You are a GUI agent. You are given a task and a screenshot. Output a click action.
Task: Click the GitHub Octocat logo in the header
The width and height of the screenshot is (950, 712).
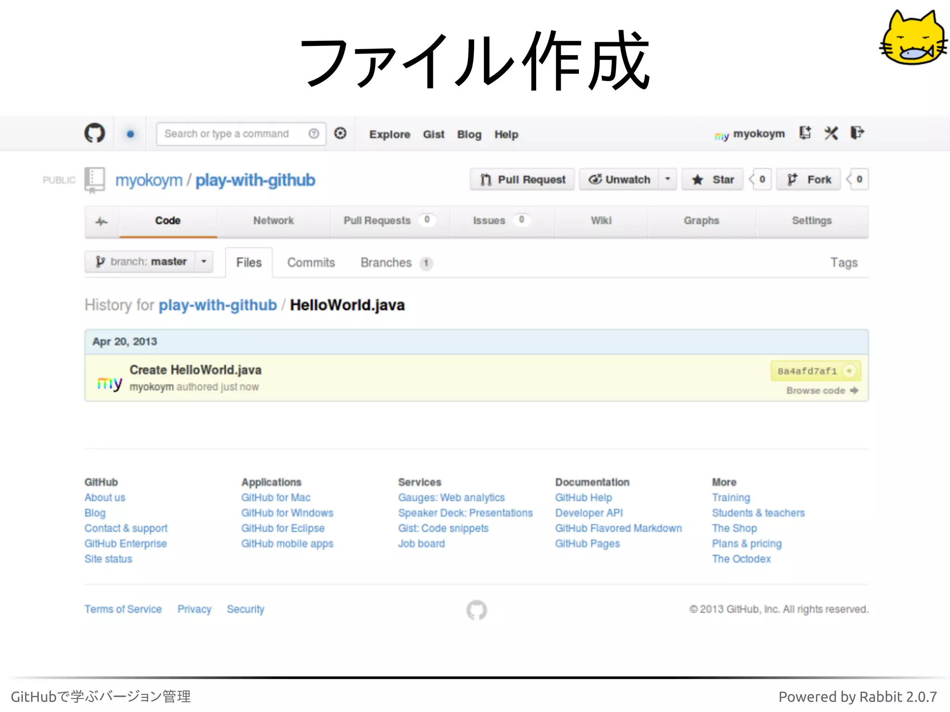coord(95,133)
